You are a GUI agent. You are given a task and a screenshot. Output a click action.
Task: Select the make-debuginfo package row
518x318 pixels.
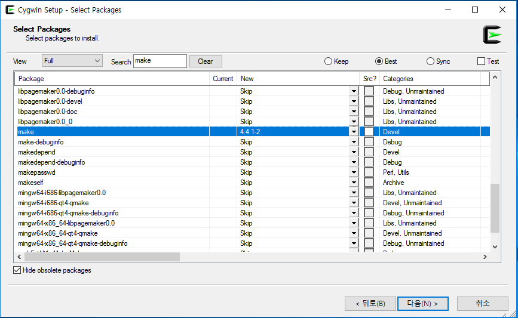coord(252,142)
